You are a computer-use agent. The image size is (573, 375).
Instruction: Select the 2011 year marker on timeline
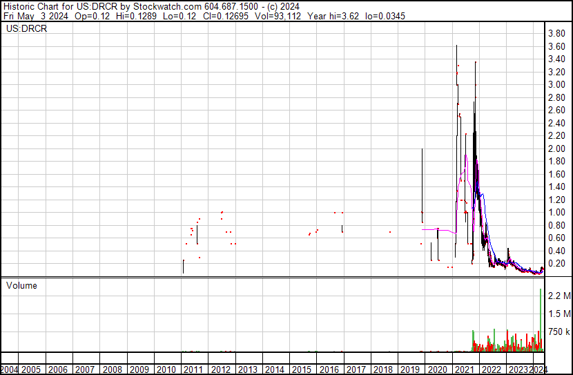[195, 369]
